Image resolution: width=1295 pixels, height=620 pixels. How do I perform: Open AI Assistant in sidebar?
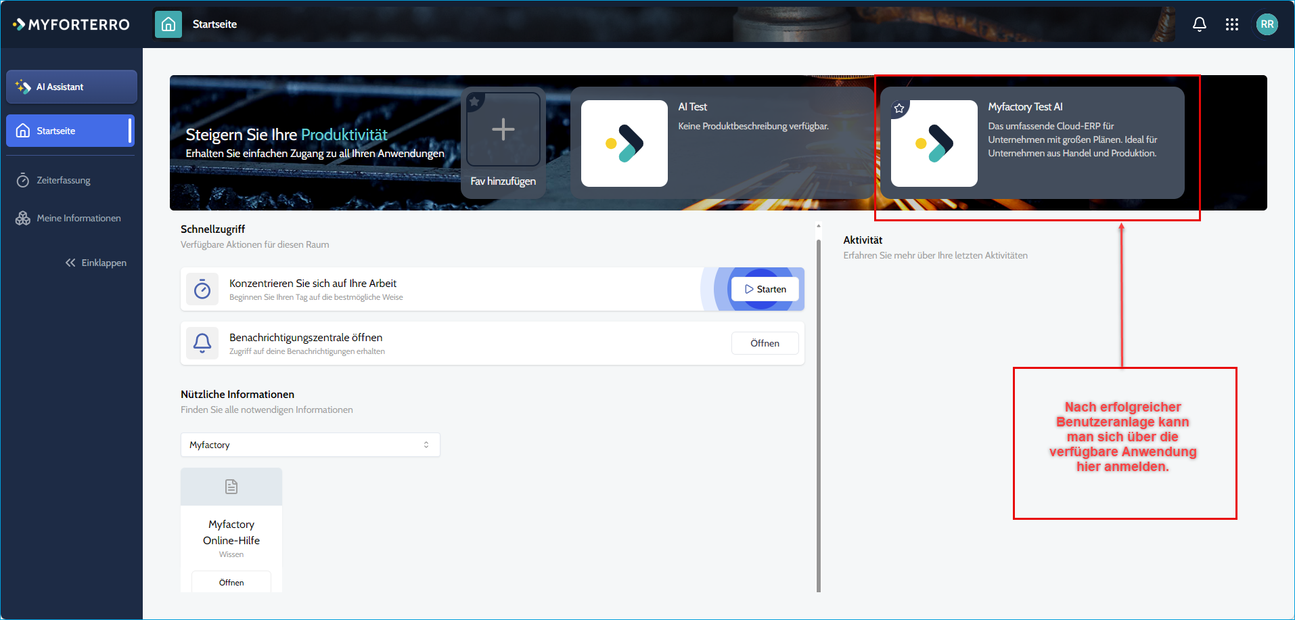coord(72,87)
